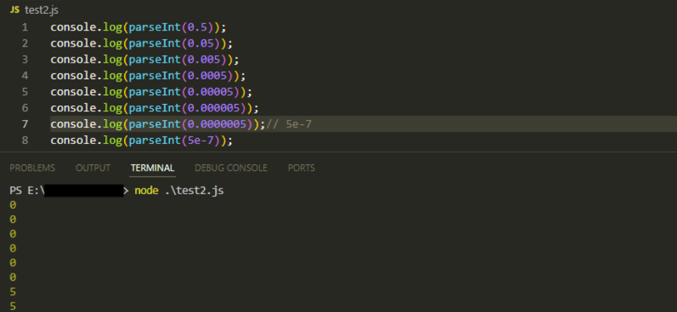Click line number 4 in the gutter
The image size is (677, 312).
(25, 76)
